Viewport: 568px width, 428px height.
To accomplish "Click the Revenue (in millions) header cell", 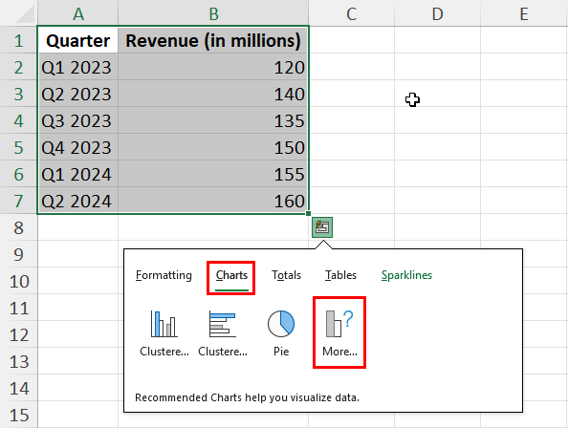I will pyautogui.click(x=213, y=40).
